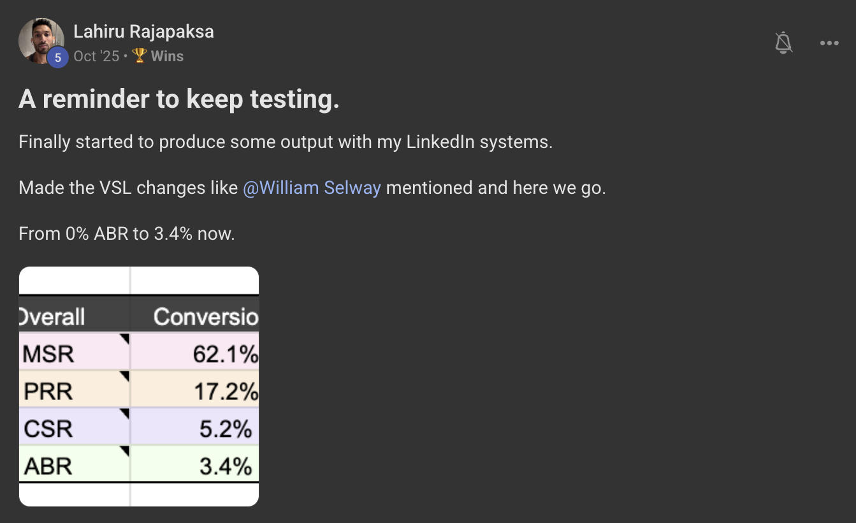Open Lahiru Rajapaksa's name link
The image size is (856, 523).
click(143, 31)
